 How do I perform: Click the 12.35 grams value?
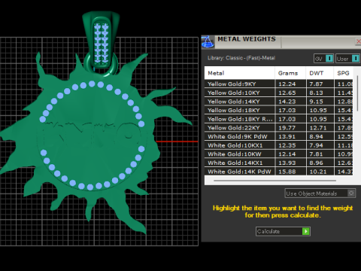tap(287, 145)
